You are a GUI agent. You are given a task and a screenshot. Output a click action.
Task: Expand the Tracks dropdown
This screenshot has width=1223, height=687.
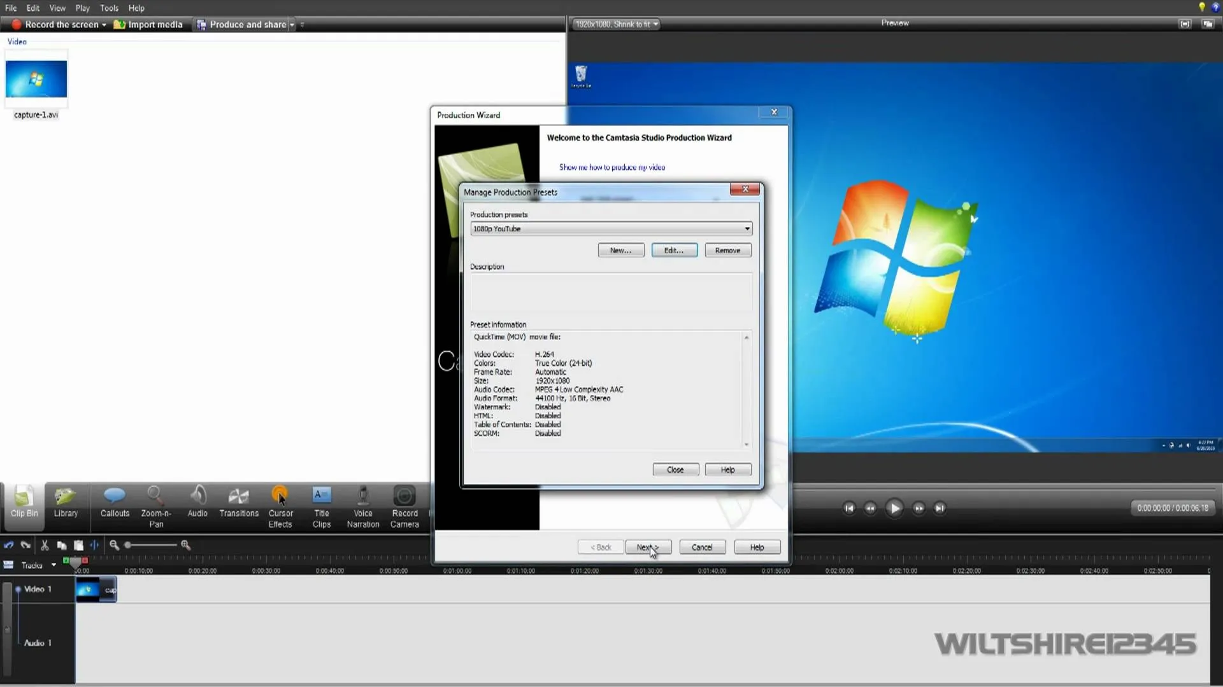pyautogui.click(x=54, y=565)
